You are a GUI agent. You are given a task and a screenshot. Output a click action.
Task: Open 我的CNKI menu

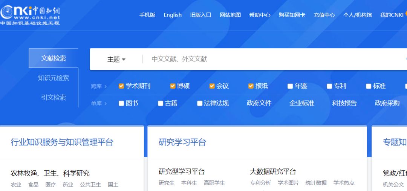pyautogui.click(x=392, y=15)
